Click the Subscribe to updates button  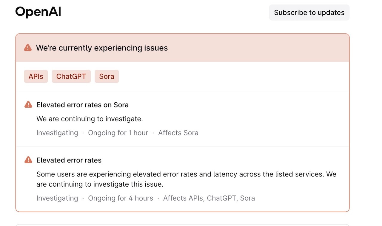(x=309, y=13)
